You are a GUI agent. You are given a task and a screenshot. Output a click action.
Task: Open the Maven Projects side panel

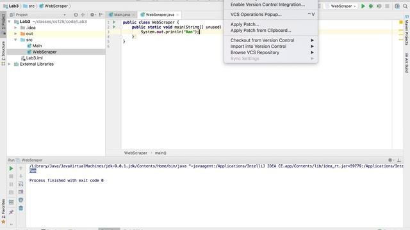pyautogui.click(x=407, y=30)
